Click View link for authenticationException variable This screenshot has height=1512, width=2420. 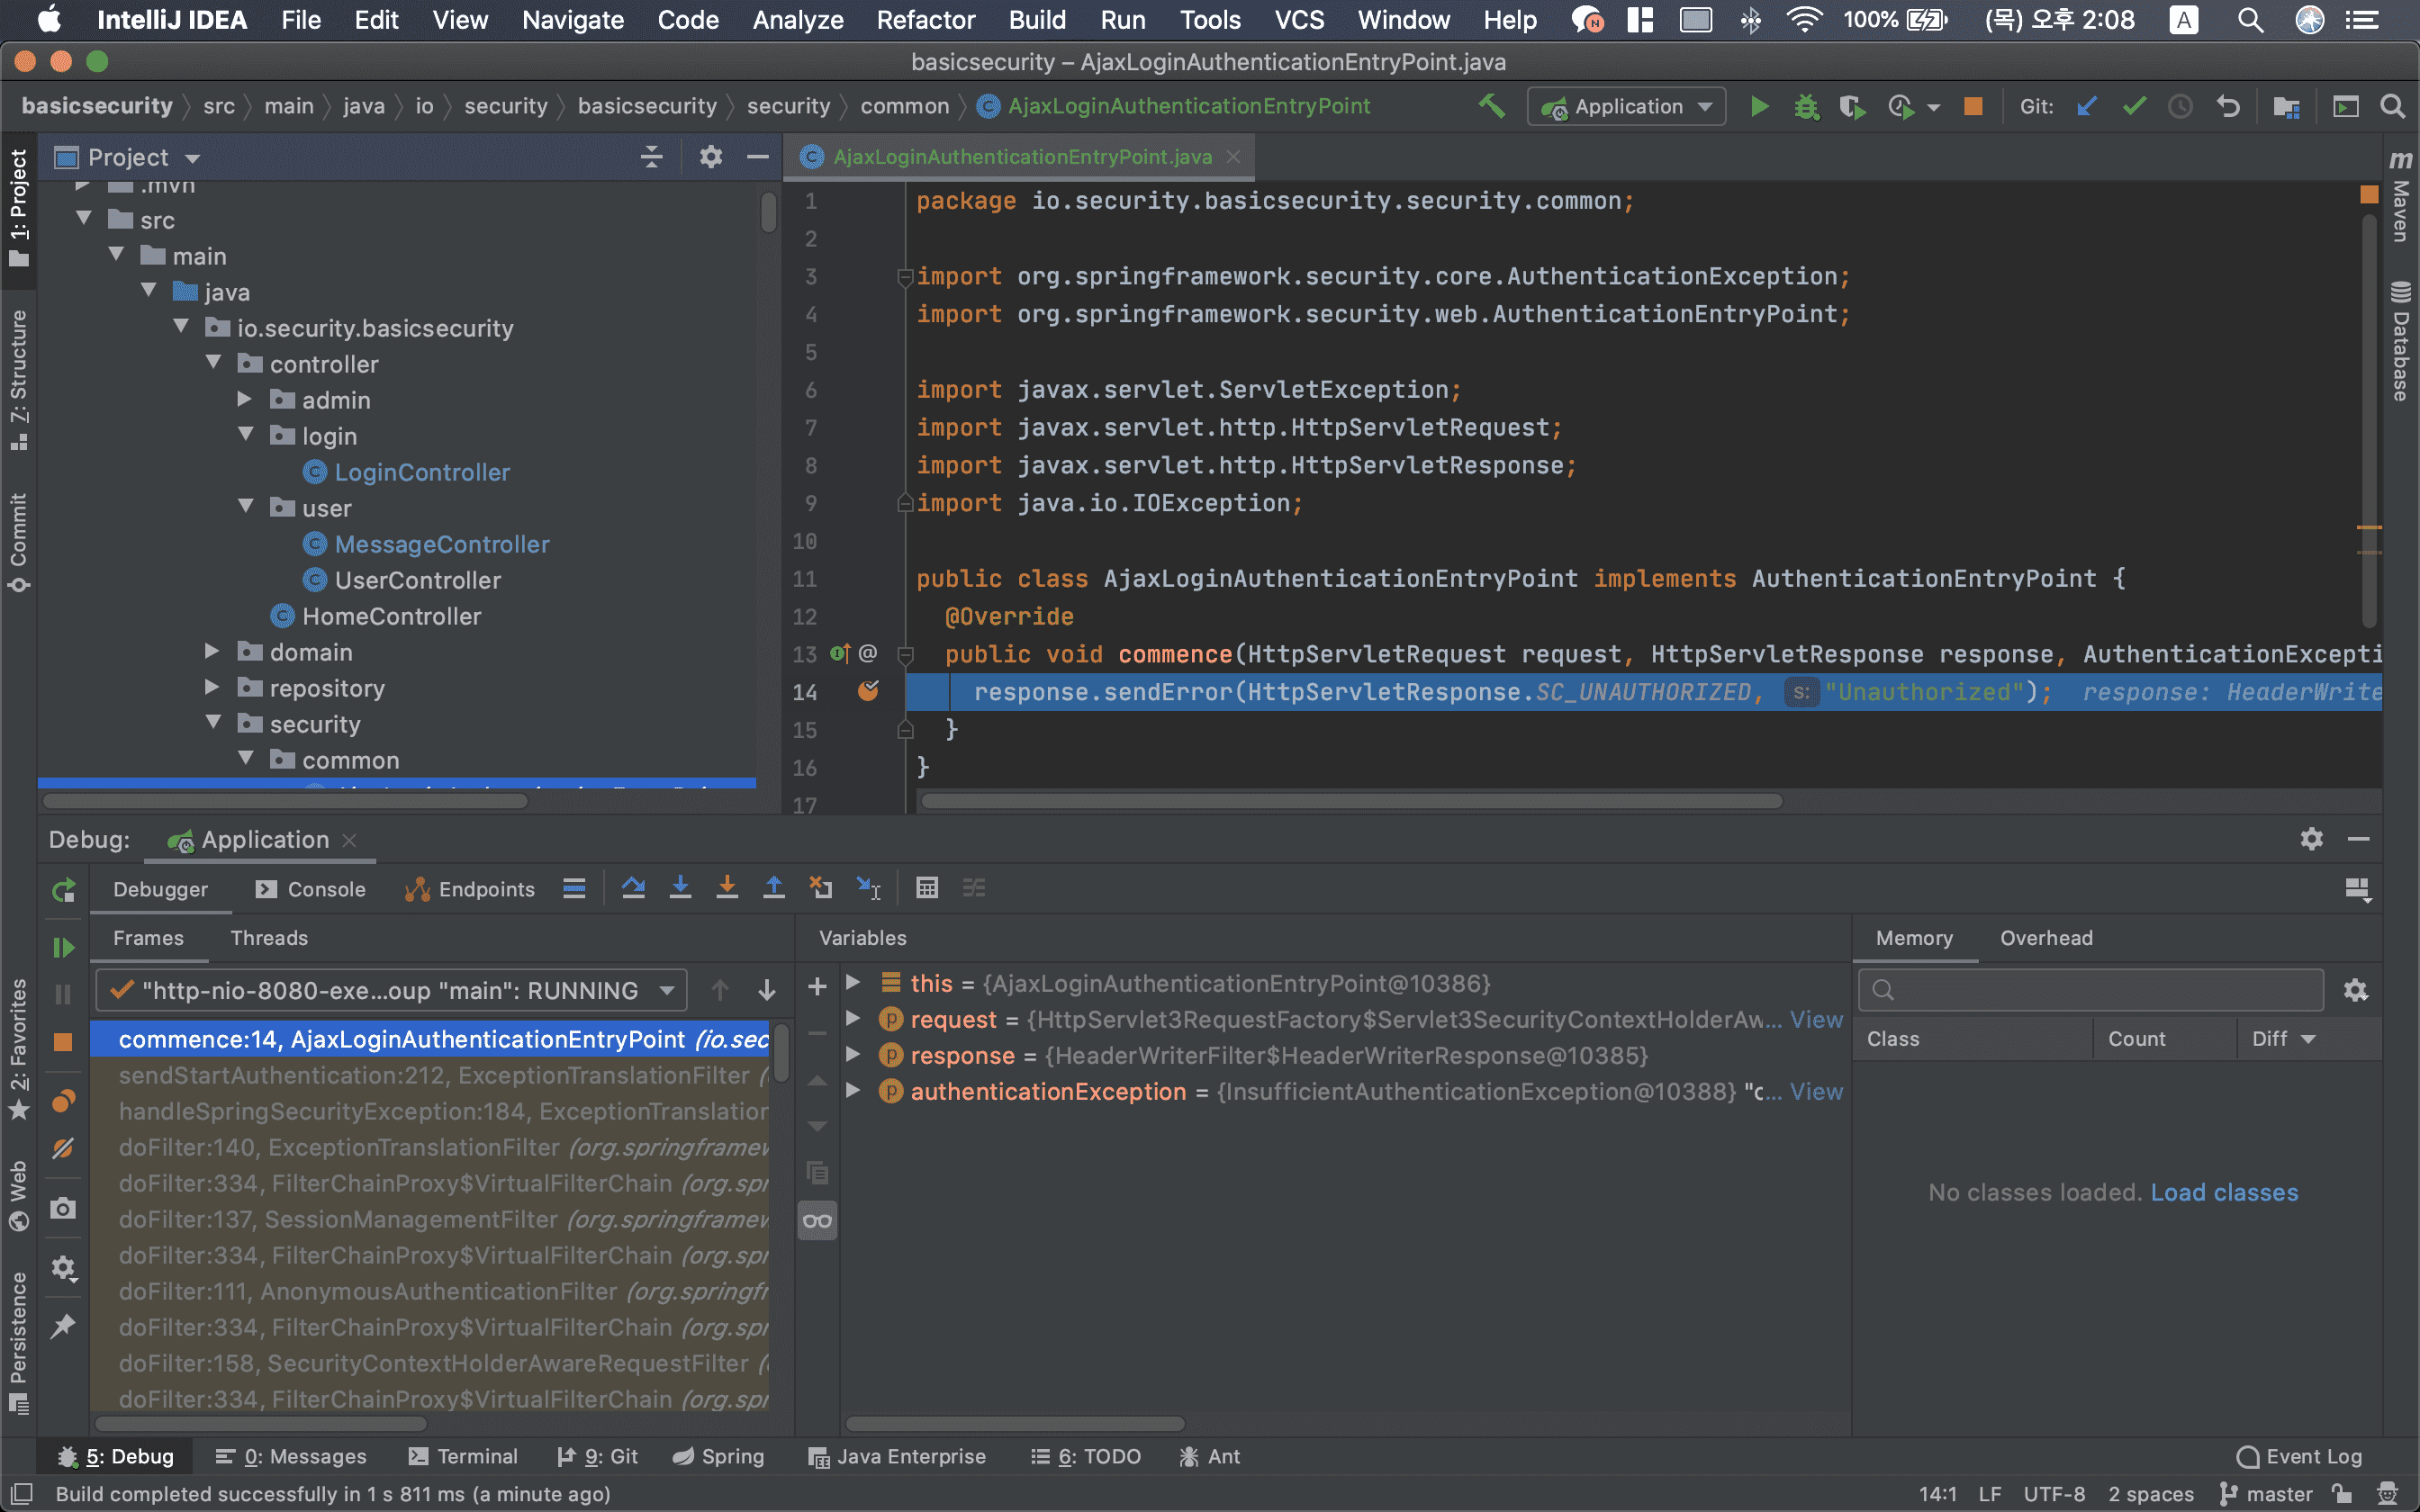coord(1816,1091)
